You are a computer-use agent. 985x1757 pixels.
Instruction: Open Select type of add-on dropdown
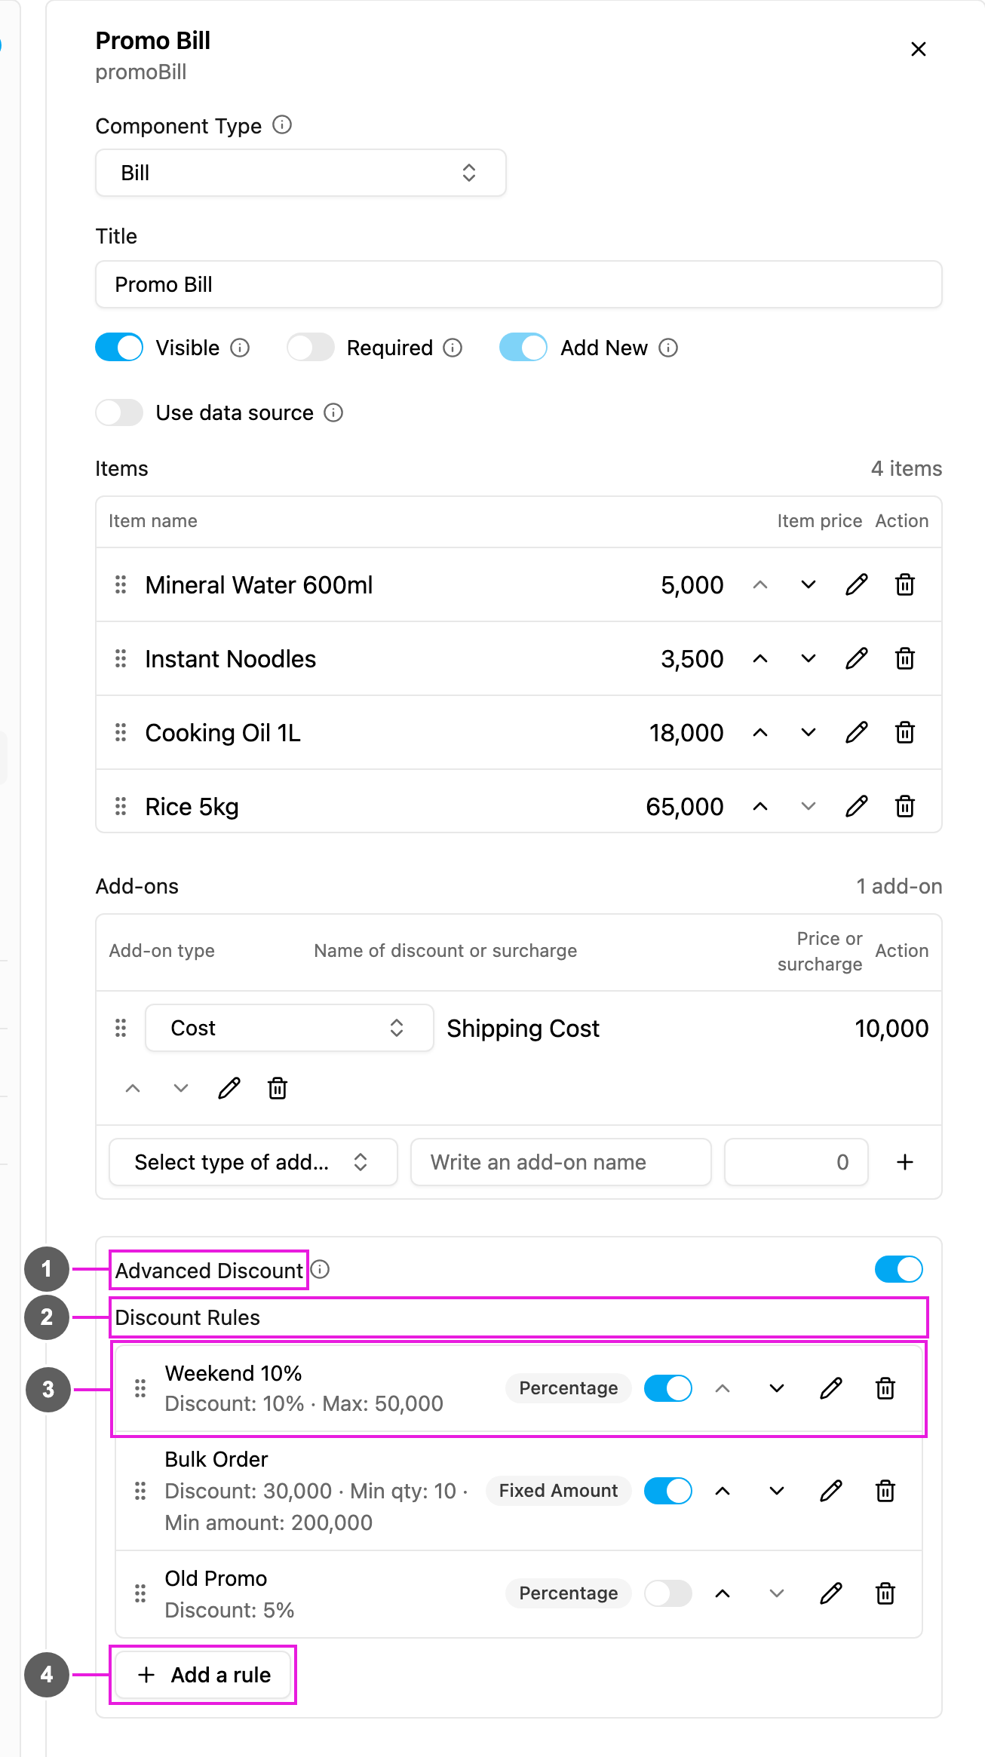coord(253,1162)
